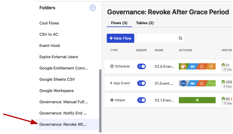Image resolution: width=233 pixels, height=134 pixels.
Task: Focus the flow search input field
Action: coord(160,38)
